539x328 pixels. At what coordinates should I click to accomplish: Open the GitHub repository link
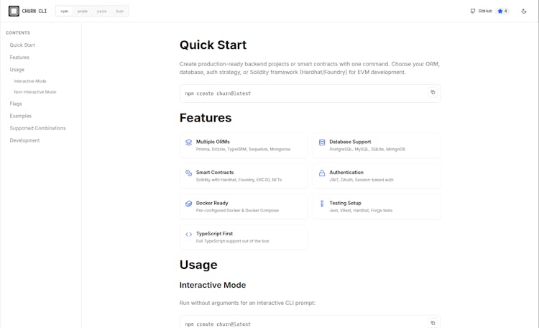(x=481, y=11)
